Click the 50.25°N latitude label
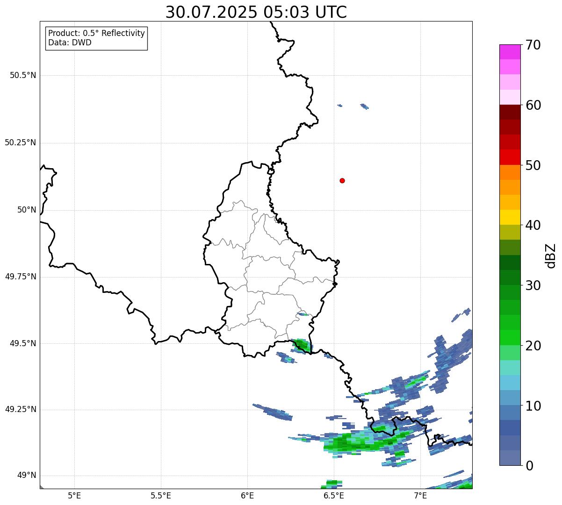This screenshot has width=562, height=505. pos(21,142)
